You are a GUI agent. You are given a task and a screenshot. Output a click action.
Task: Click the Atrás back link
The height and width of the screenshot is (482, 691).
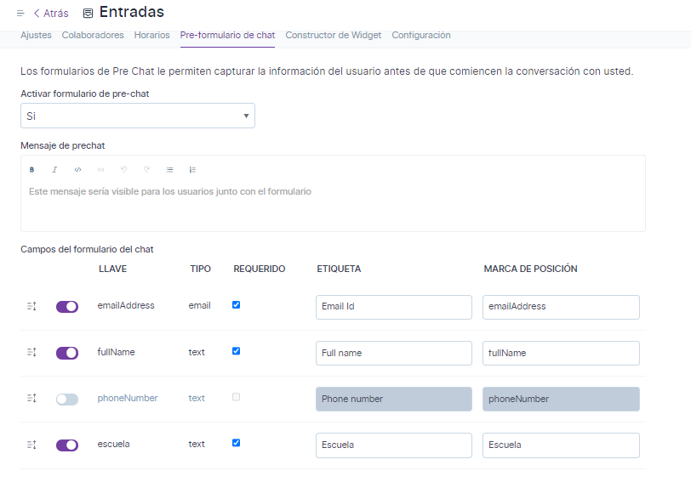point(50,14)
